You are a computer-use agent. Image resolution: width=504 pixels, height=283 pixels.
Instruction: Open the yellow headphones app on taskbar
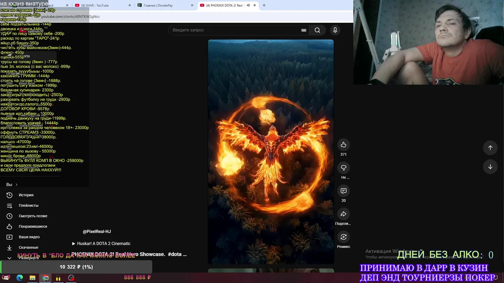click(x=58, y=278)
